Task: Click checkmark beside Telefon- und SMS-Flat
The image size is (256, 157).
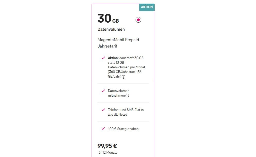Action: click(x=103, y=110)
